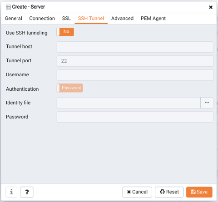
Task: Click the "Create - Server" title text
Action: tap(29, 7)
